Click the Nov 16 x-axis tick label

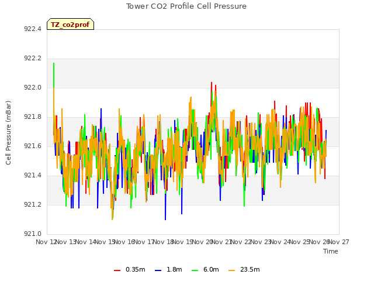click(x=124, y=242)
